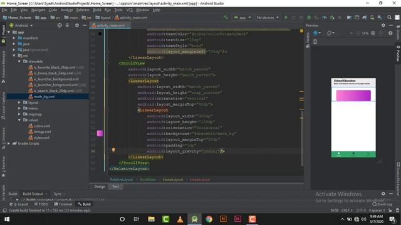Collapse the drawable folder
401x225 pixels.
[19, 61]
